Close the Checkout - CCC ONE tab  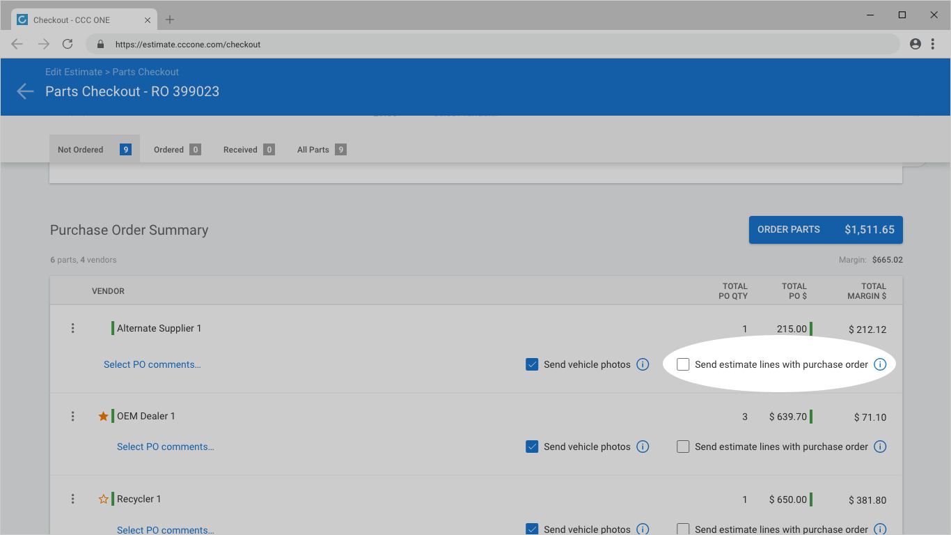[148, 20]
